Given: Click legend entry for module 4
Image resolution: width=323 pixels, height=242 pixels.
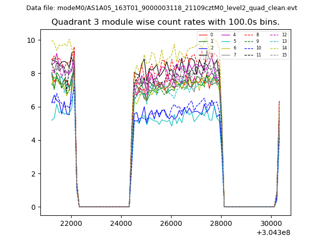Looking at the screenshot, I should coord(235,35).
